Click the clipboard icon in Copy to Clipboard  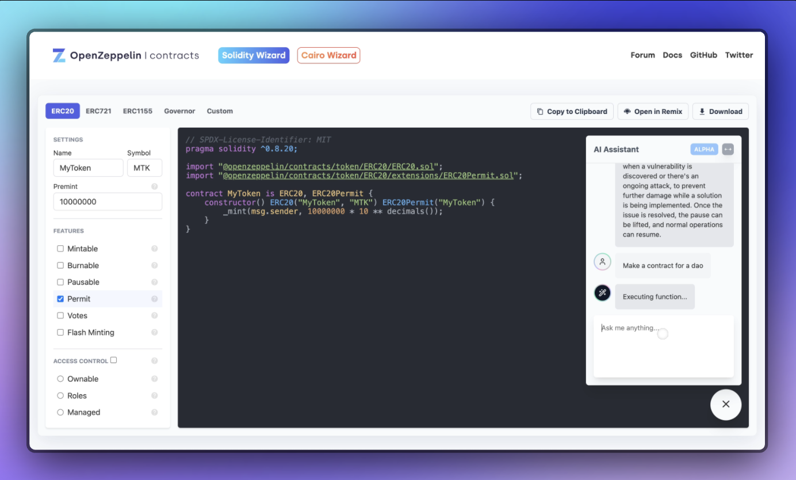point(540,112)
